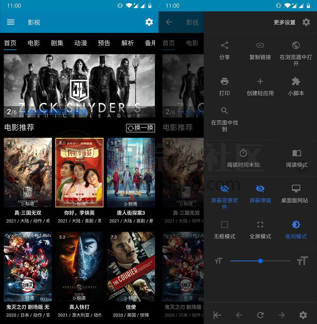Open 更多设置 gear icon in panel header
317x324 pixels.
306,22
